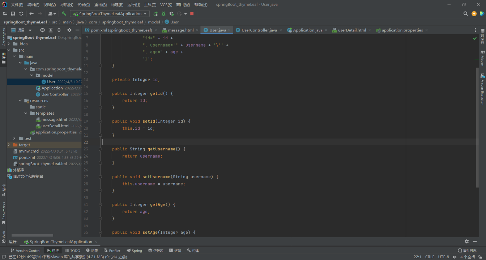The width and height of the screenshot is (486, 260).
Task: Click the synchronize/reload icon
Action: point(21,14)
